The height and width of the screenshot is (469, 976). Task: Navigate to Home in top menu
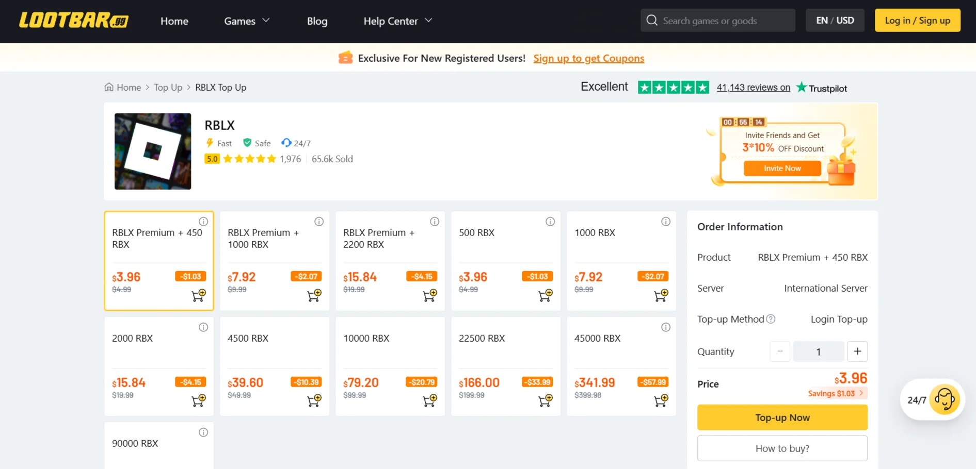(x=174, y=21)
